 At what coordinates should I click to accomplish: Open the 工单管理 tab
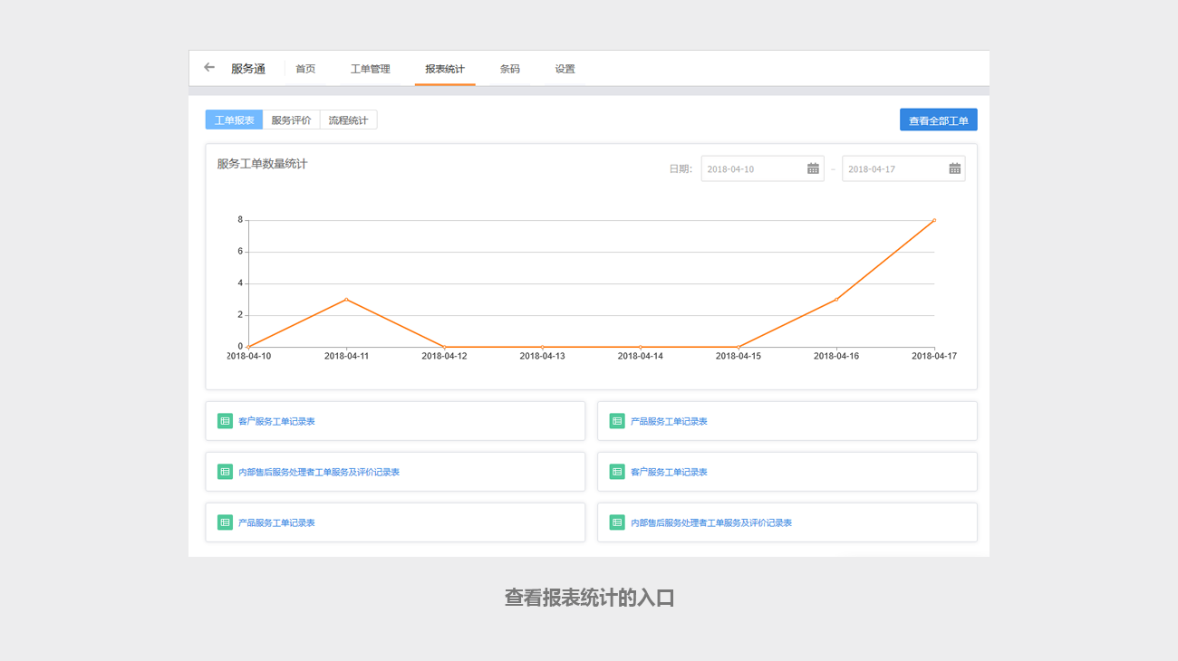pyautogui.click(x=371, y=69)
